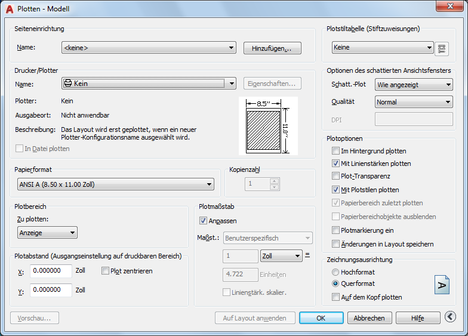Click the equals sign icon beside Zoll
Viewport: 468px width, 336px height.
pyautogui.click(x=307, y=255)
